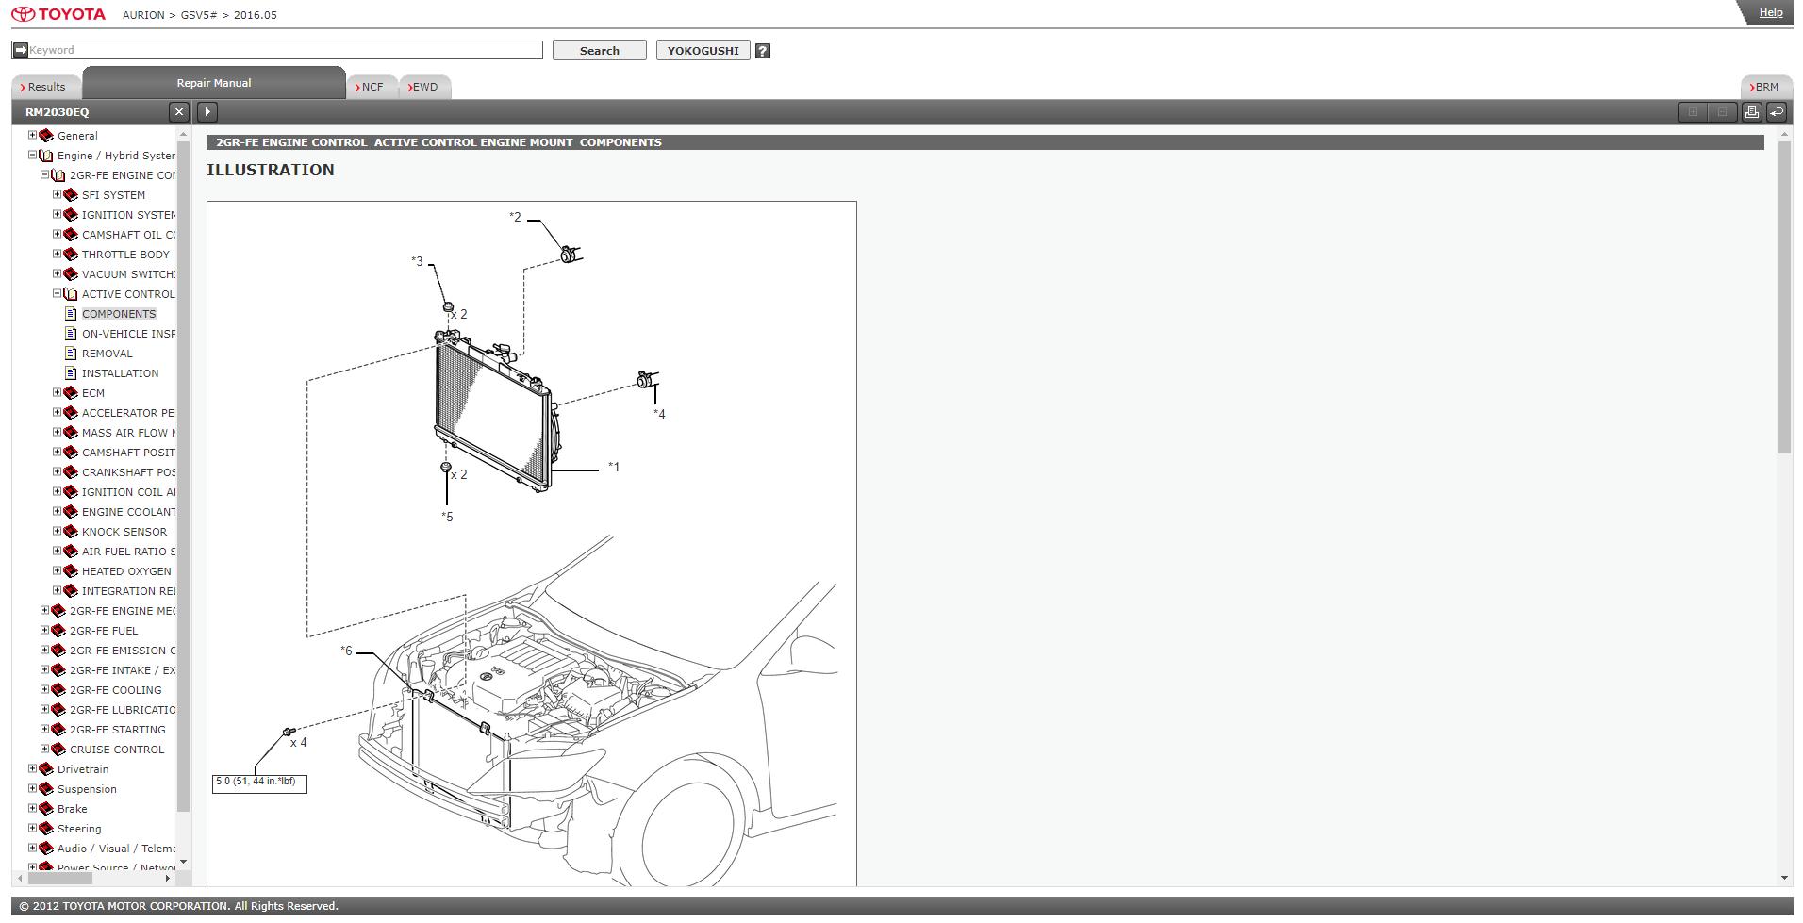Click the book icon beside THROTTLE BODY
This screenshot has height=923, width=1803.
(x=70, y=255)
